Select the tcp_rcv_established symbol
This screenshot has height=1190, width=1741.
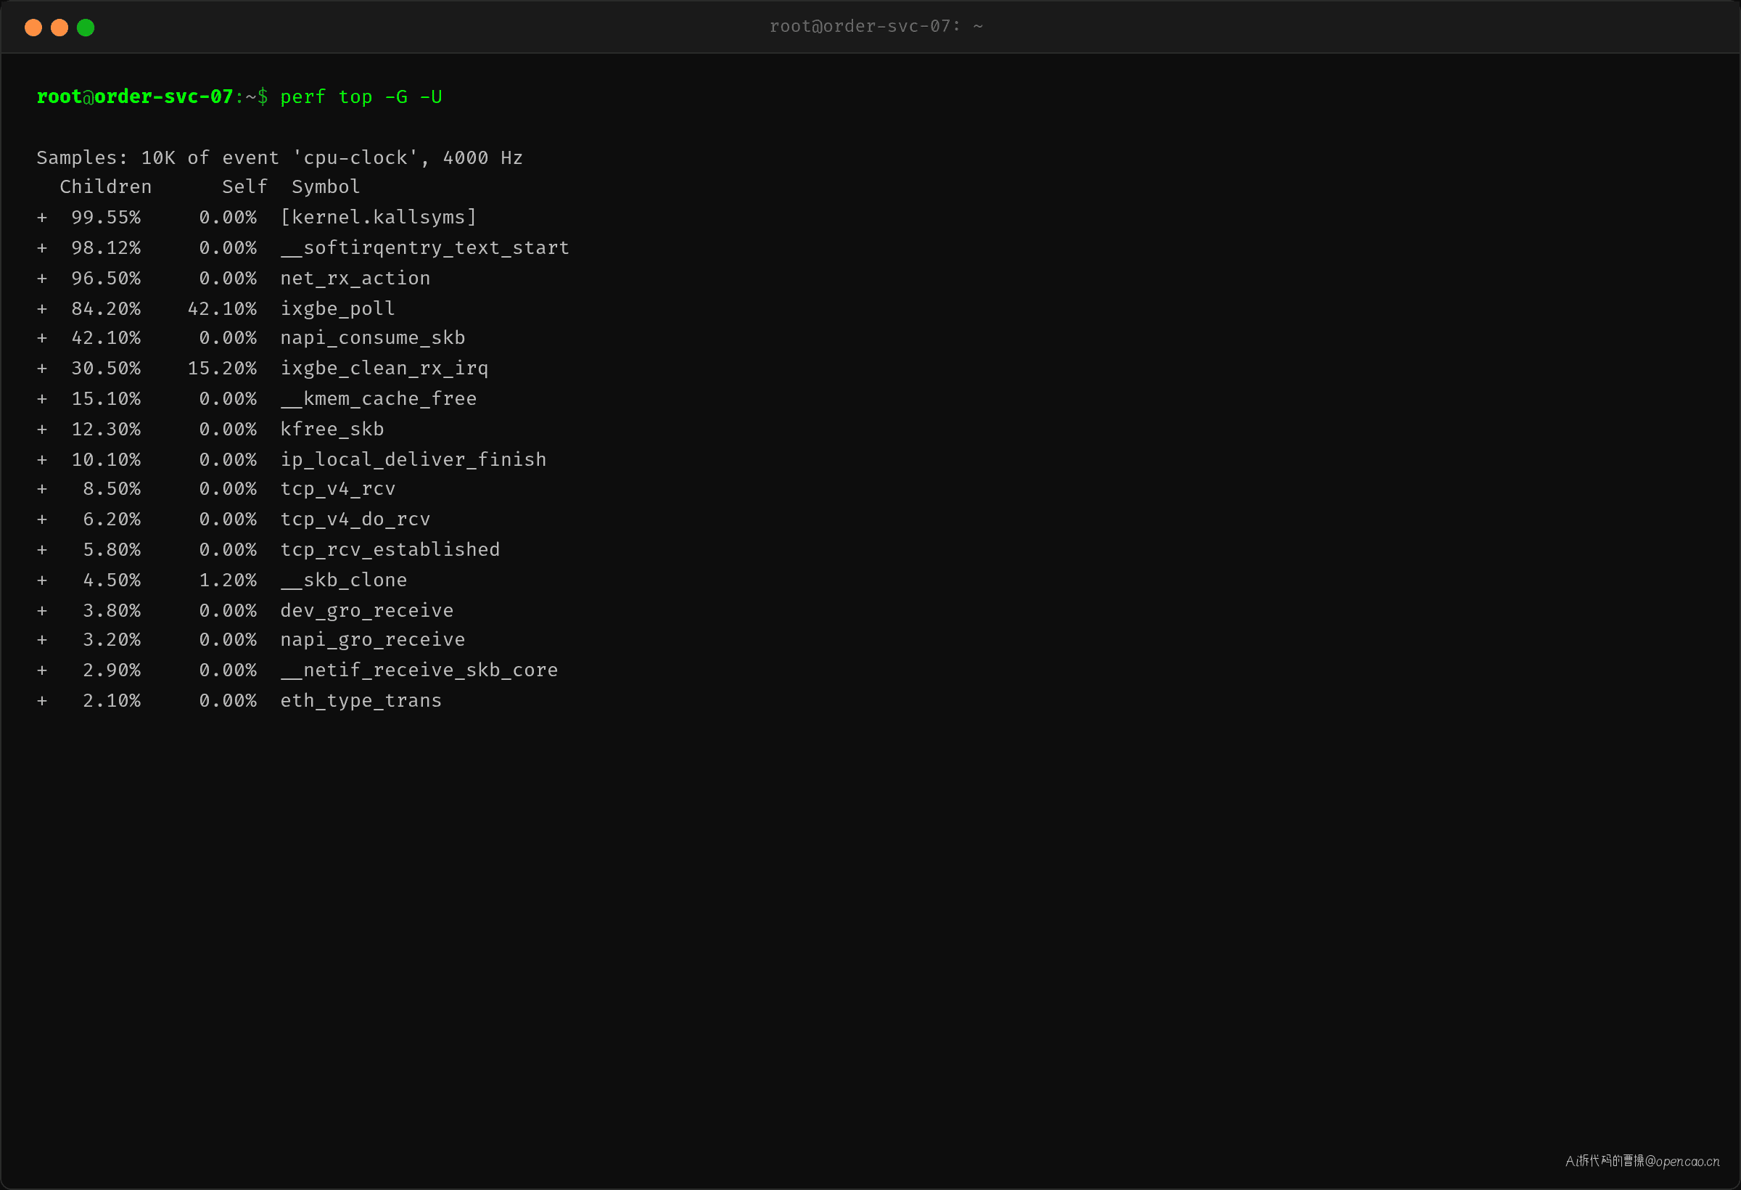pos(390,549)
